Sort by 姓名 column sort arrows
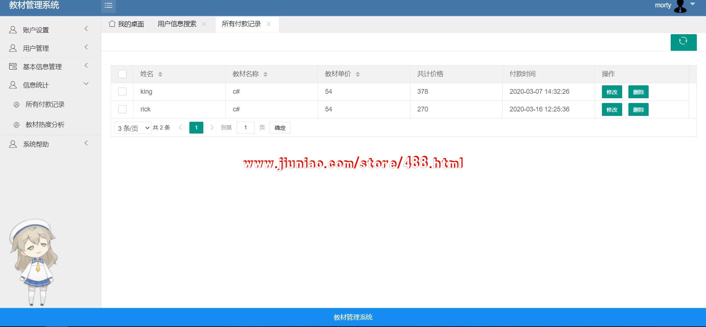Image resolution: width=706 pixels, height=327 pixels. click(160, 74)
